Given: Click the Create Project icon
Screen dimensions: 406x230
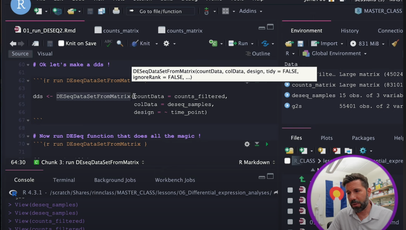Looking at the screenshot, I should tap(57, 11).
